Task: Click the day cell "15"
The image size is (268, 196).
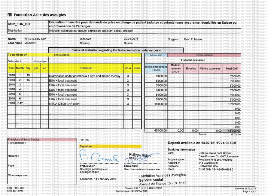Action: coord(28,80)
